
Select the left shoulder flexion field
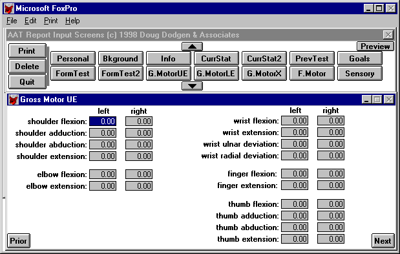[103, 121]
